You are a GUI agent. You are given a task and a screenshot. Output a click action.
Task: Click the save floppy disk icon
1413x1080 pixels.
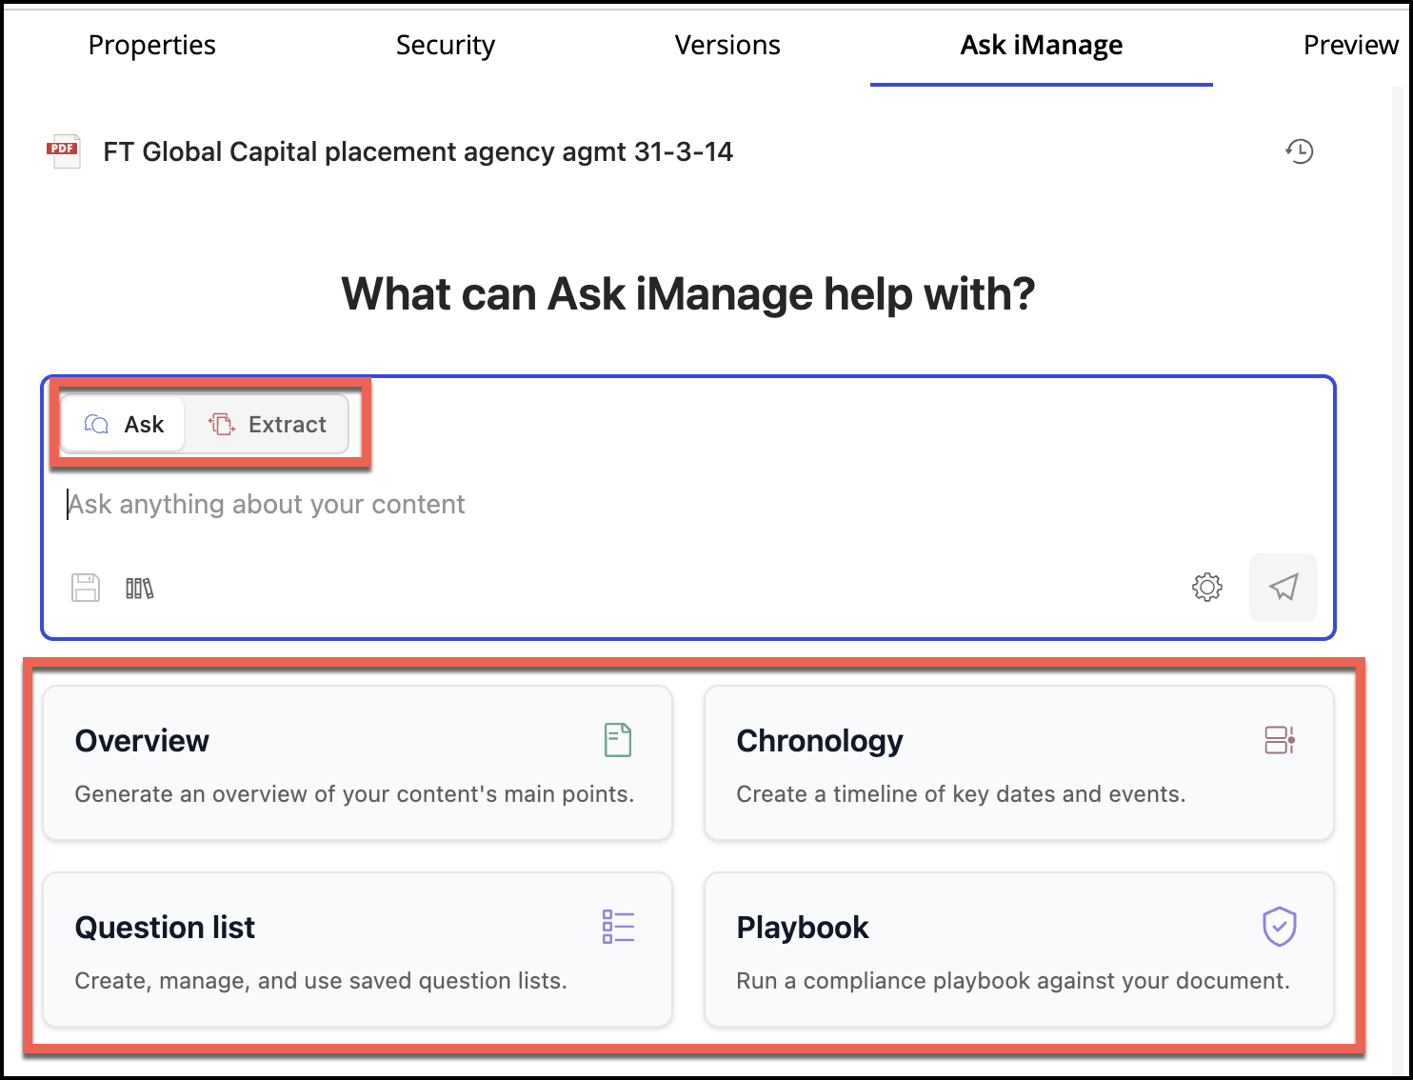(86, 588)
